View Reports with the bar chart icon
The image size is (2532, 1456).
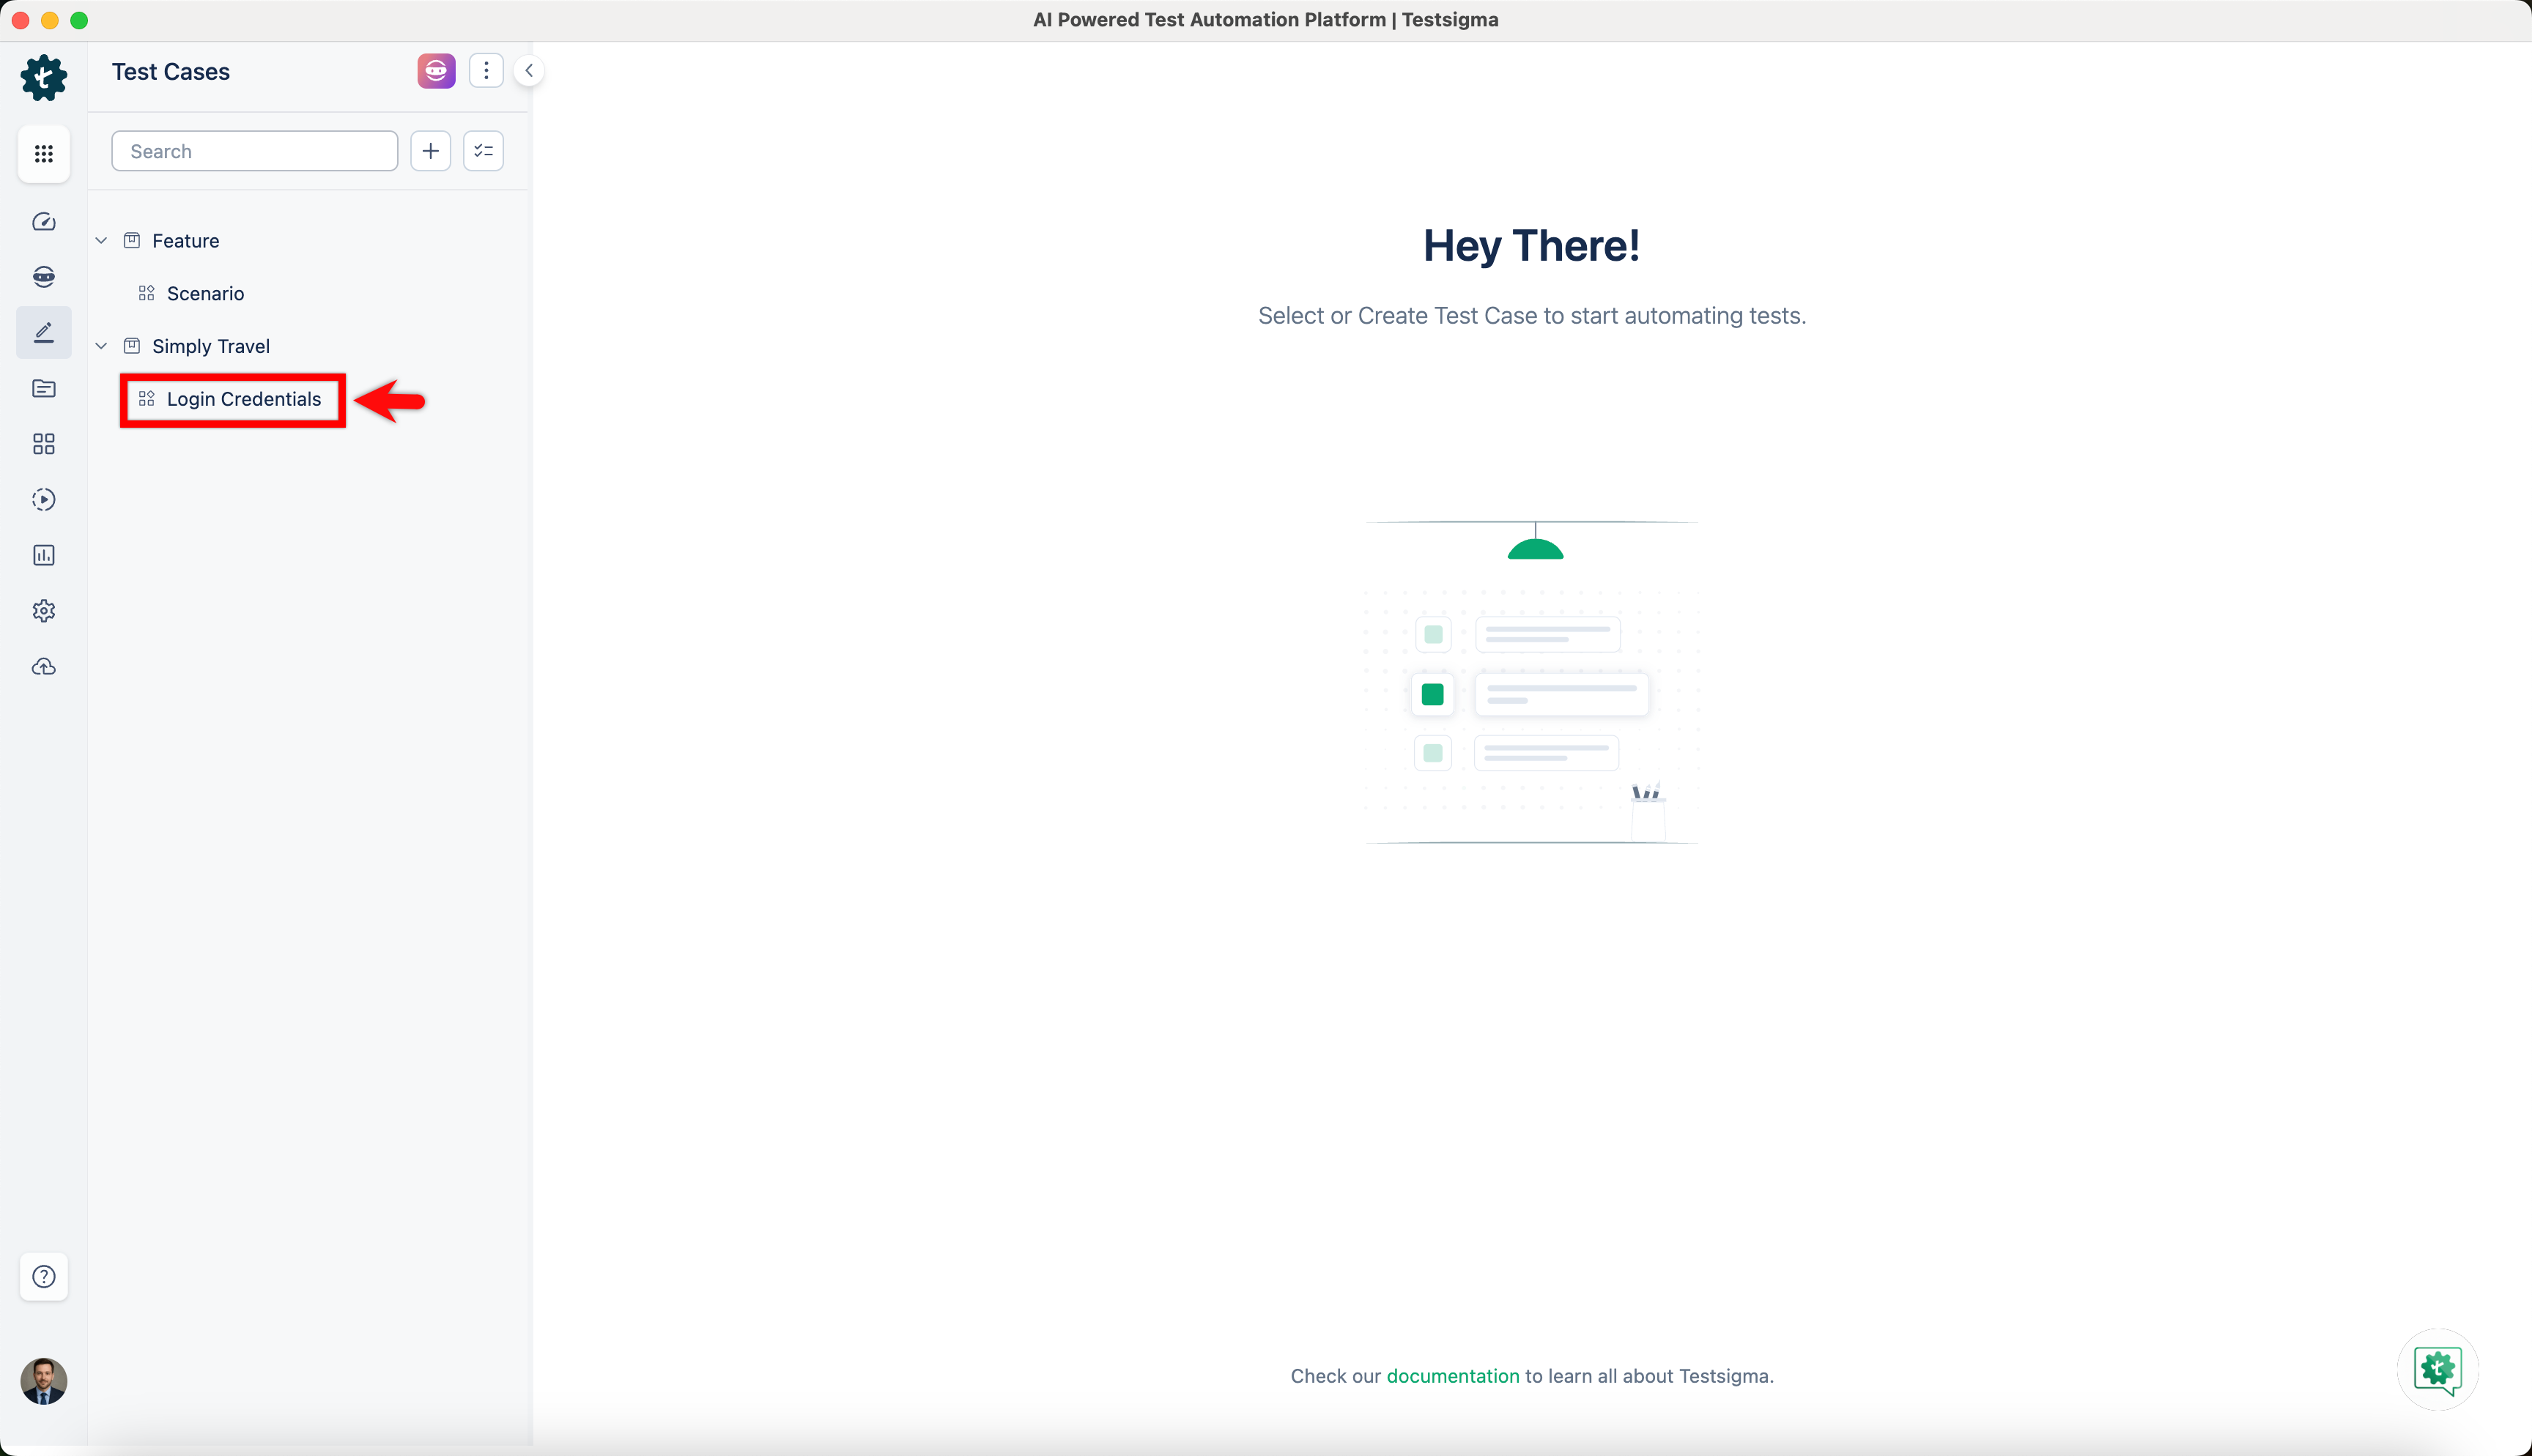coord(44,555)
